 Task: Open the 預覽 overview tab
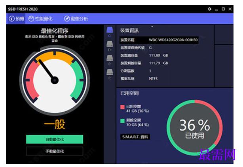pos(16,19)
